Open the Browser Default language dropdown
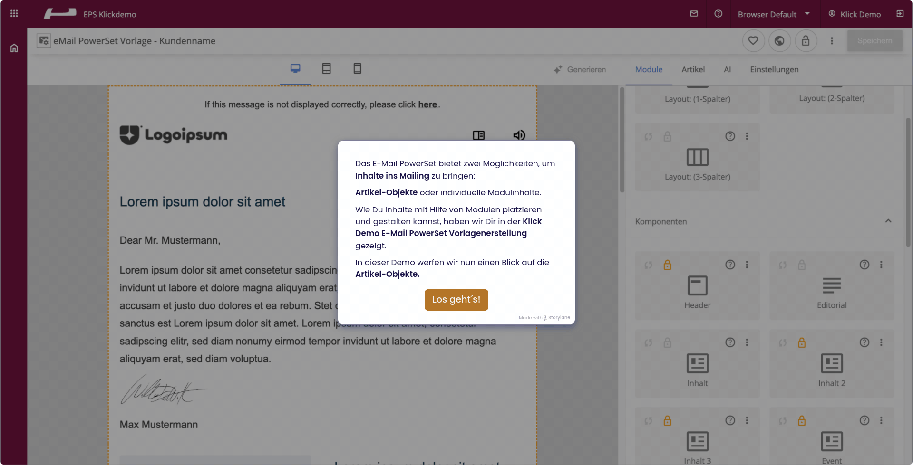This screenshot has width=913, height=465. point(773,14)
